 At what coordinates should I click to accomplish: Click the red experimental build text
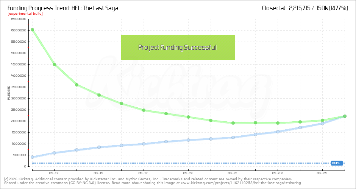(x=25, y=14)
